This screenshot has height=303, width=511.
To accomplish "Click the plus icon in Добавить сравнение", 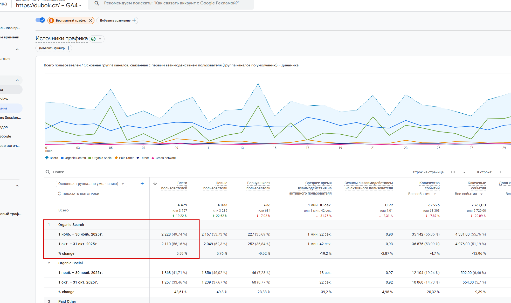I will coord(134,20).
